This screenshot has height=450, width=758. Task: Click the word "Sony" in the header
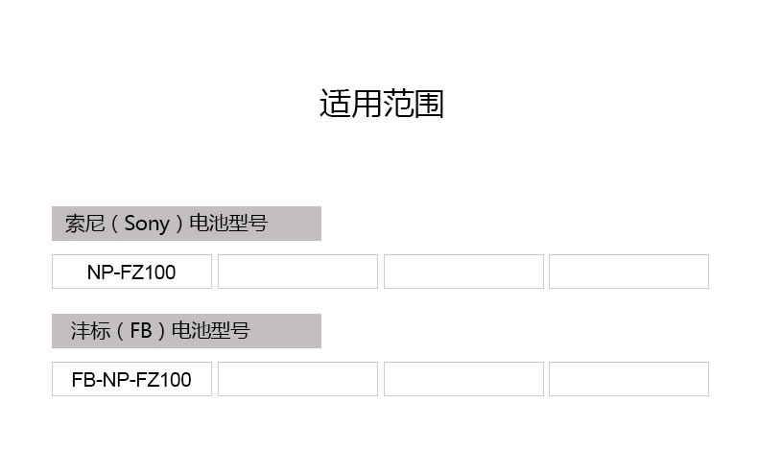146,225
